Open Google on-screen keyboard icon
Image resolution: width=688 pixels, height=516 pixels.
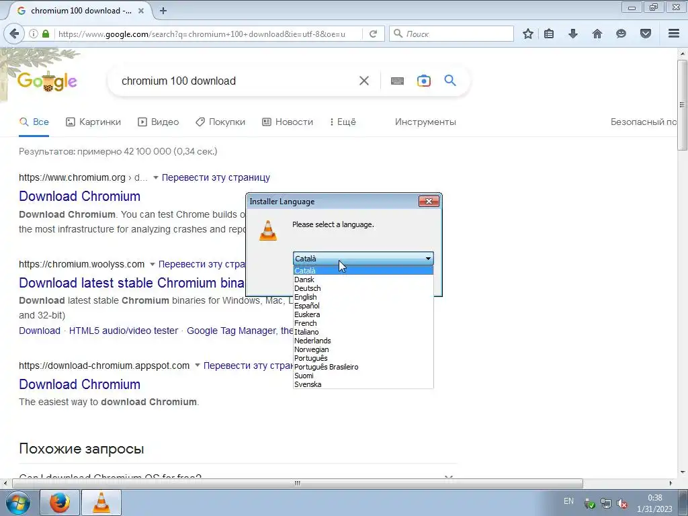point(397,81)
